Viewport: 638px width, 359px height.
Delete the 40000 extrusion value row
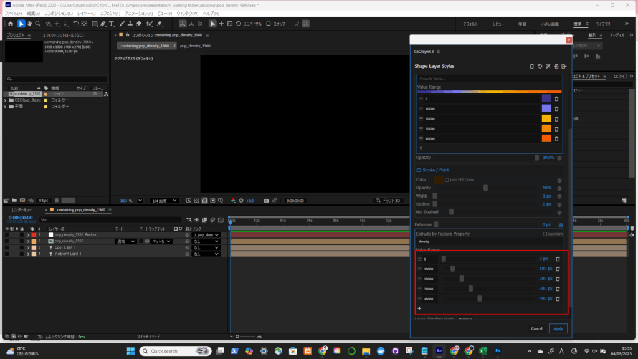[558, 299]
